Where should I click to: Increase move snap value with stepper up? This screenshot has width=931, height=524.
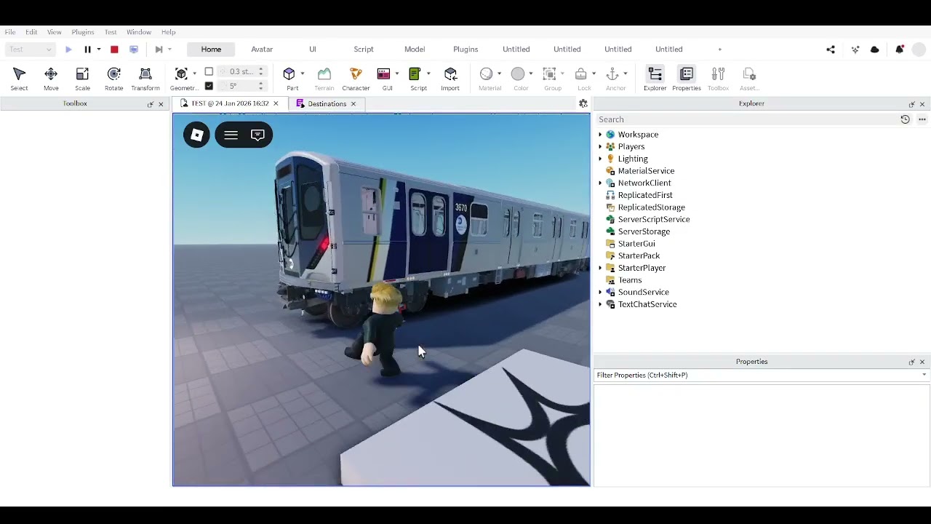coord(261,69)
